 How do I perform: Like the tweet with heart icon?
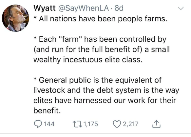pos(117,124)
